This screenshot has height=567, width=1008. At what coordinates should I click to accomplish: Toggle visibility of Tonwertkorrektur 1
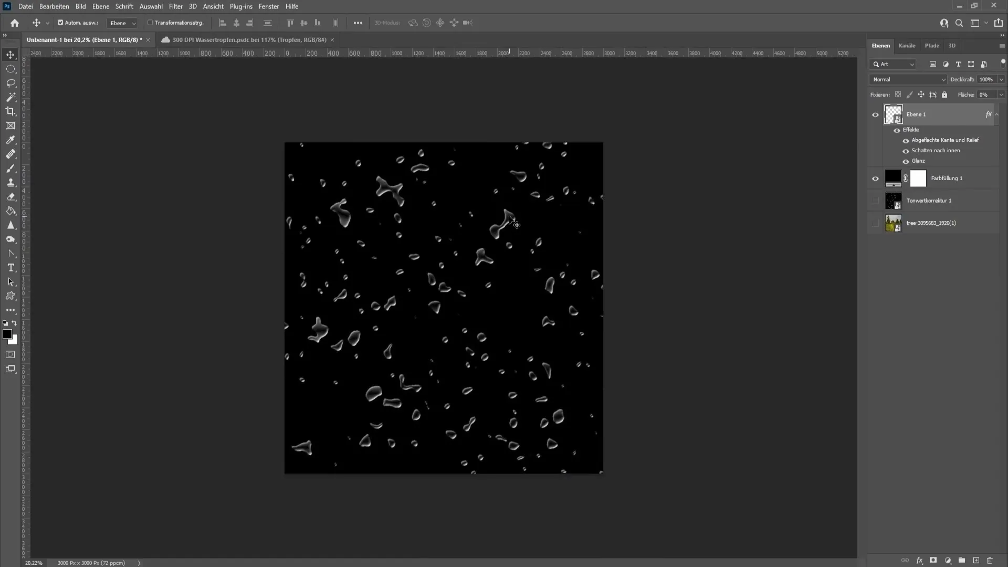point(875,201)
